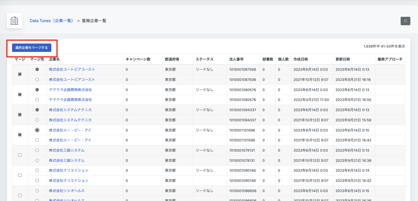Click the 最終アプローチ column header
Image resolution: width=418 pixels, height=201 pixels.
[390, 59]
